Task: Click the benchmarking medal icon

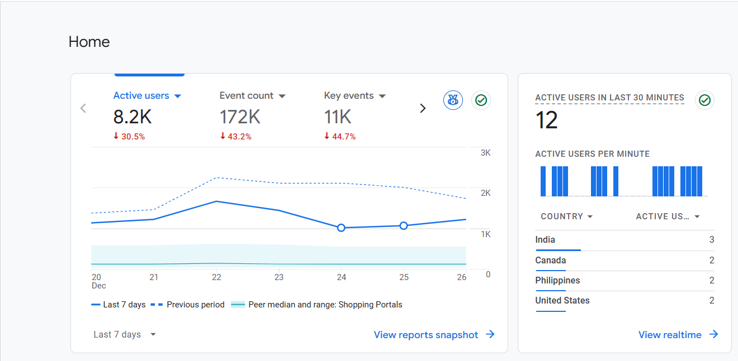Action: point(453,100)
